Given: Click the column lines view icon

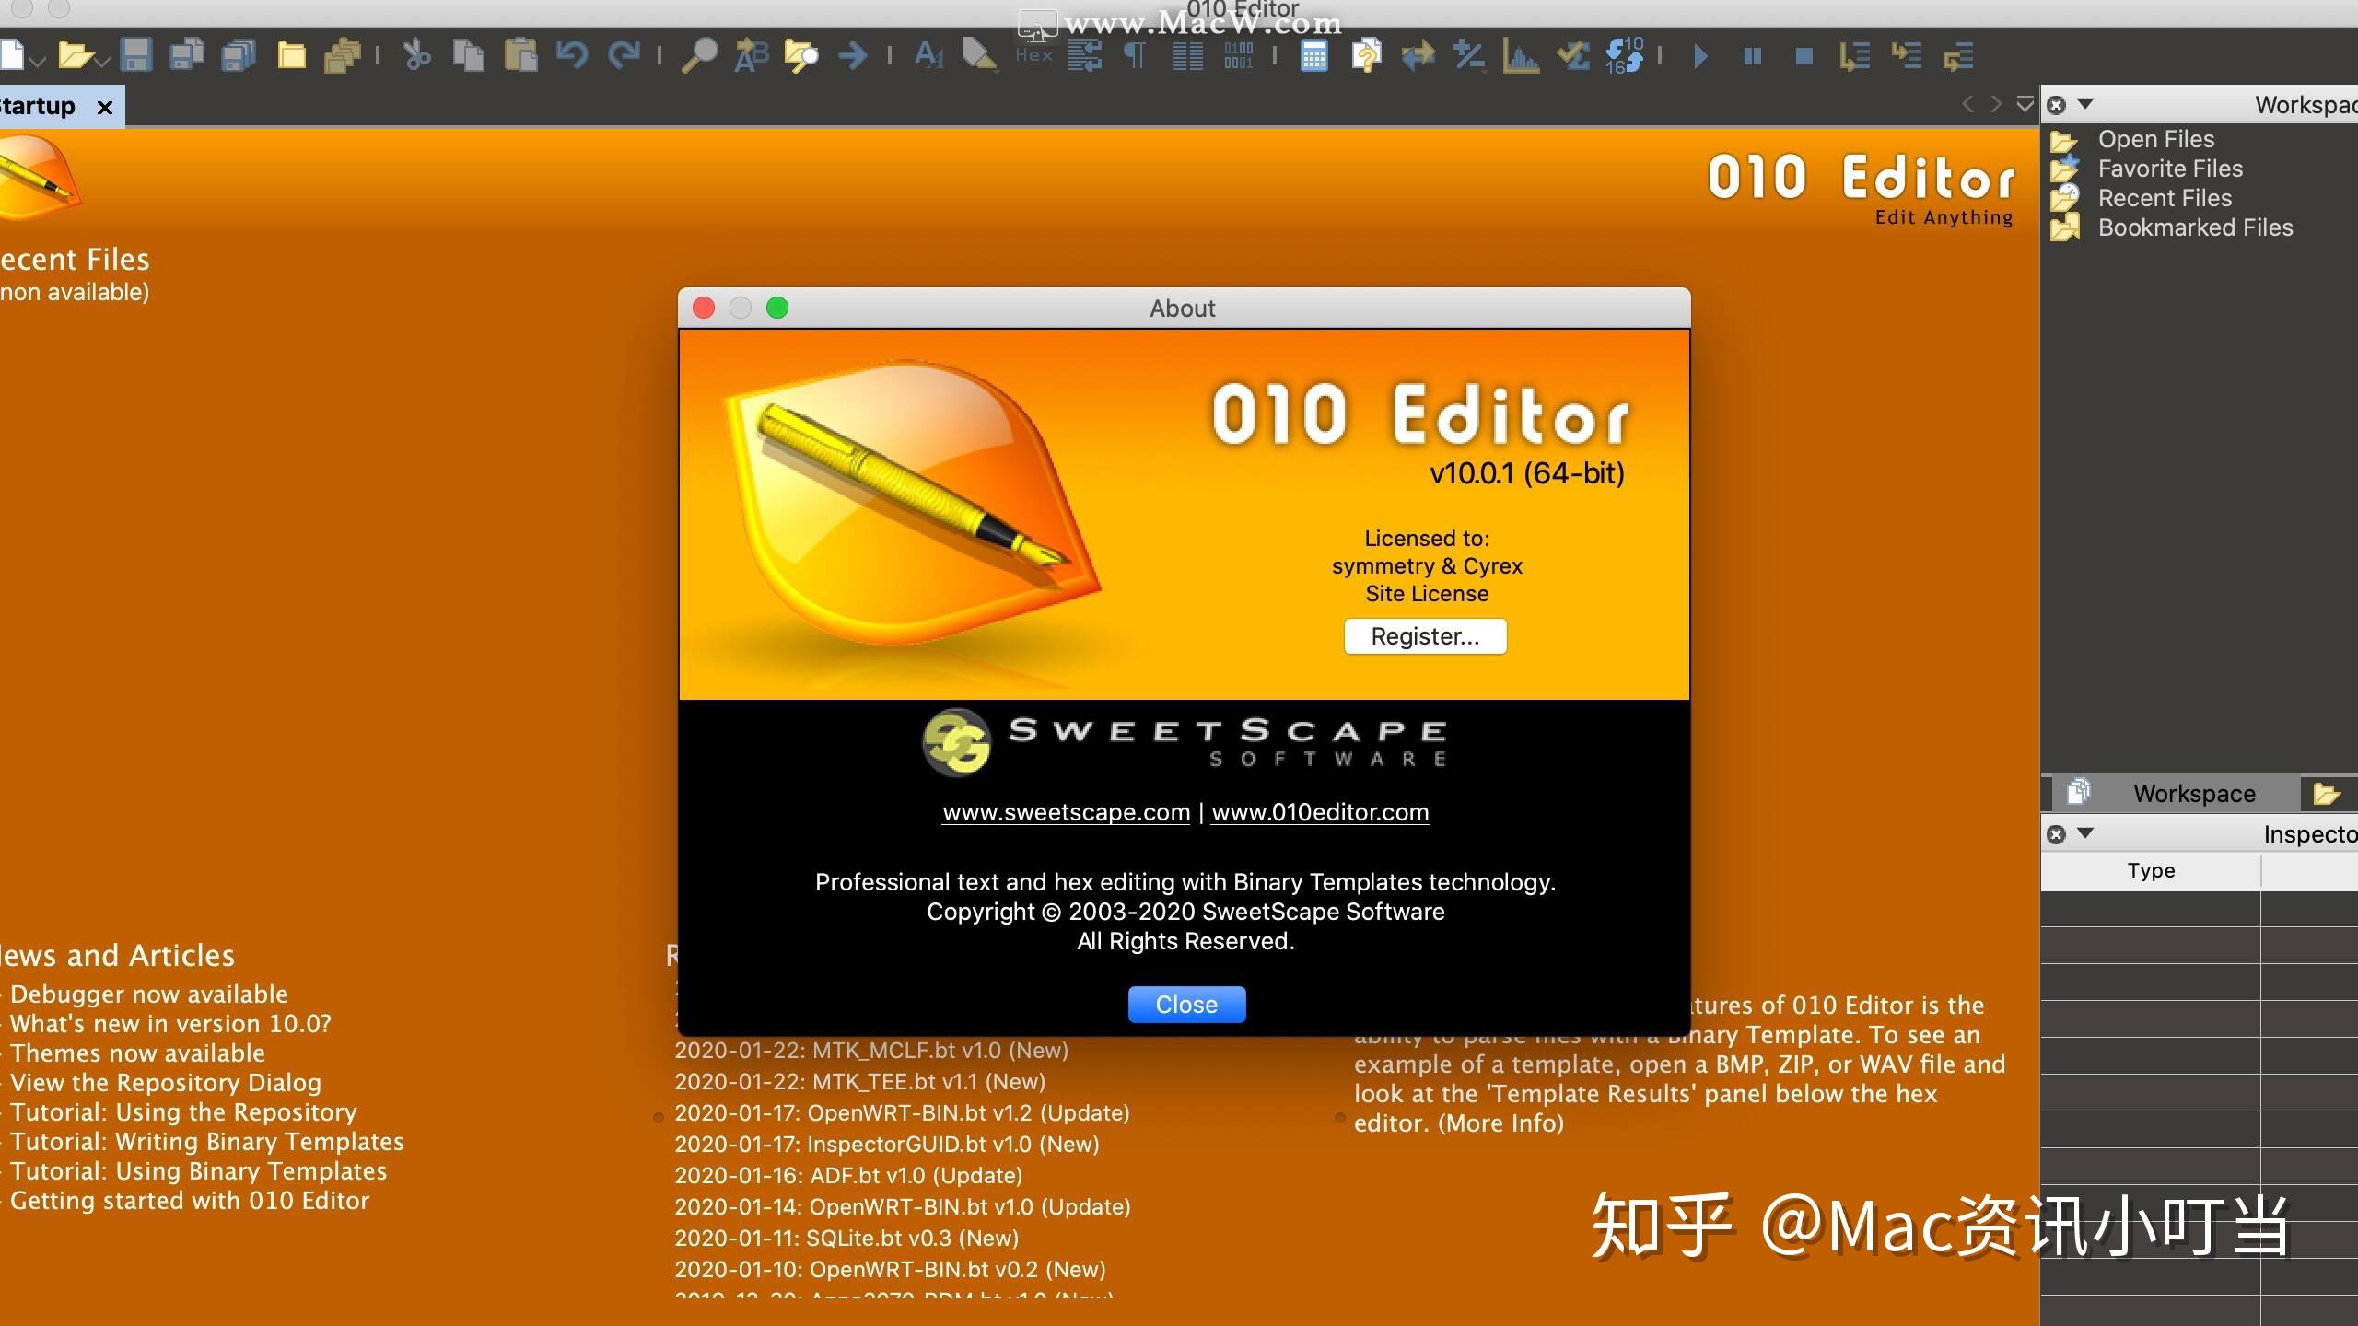Looking at the screenshot, I should click(x=1187, y=55).
